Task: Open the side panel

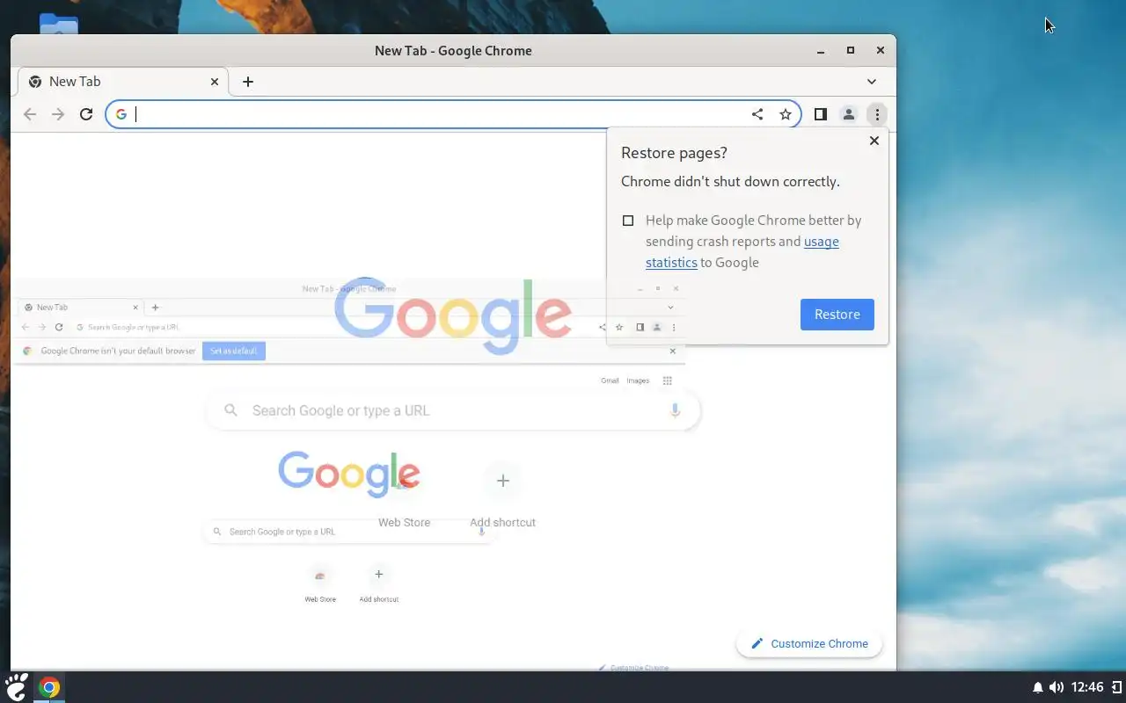Action: (x=821, y=114)
